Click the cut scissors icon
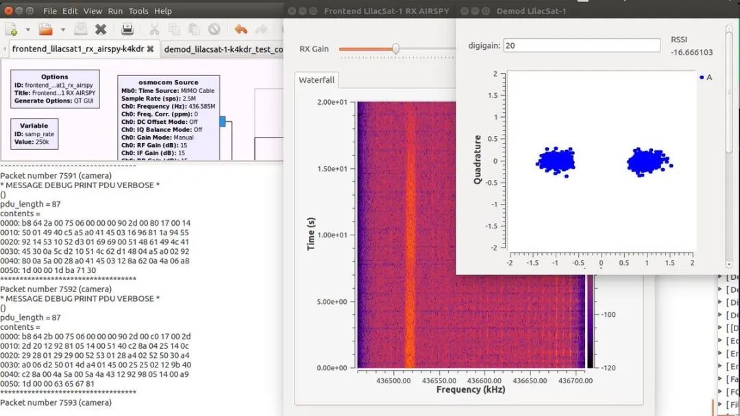This screenshot has width=740, height=416. click(154, 29)
